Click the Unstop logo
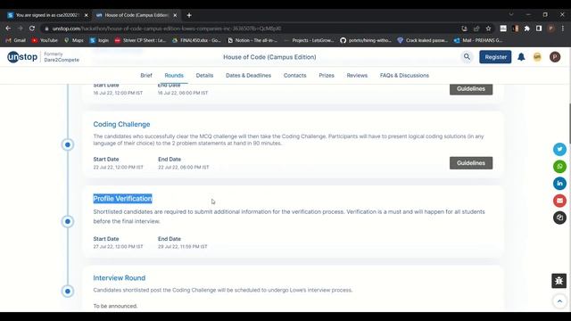The width and height of the screenshot is (571, 321). pyautogui.click(x=22, y=57)
